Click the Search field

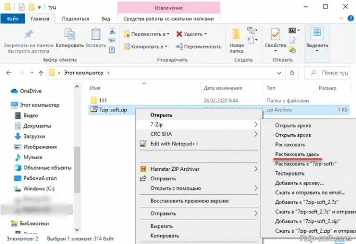[x=327, y=73]
